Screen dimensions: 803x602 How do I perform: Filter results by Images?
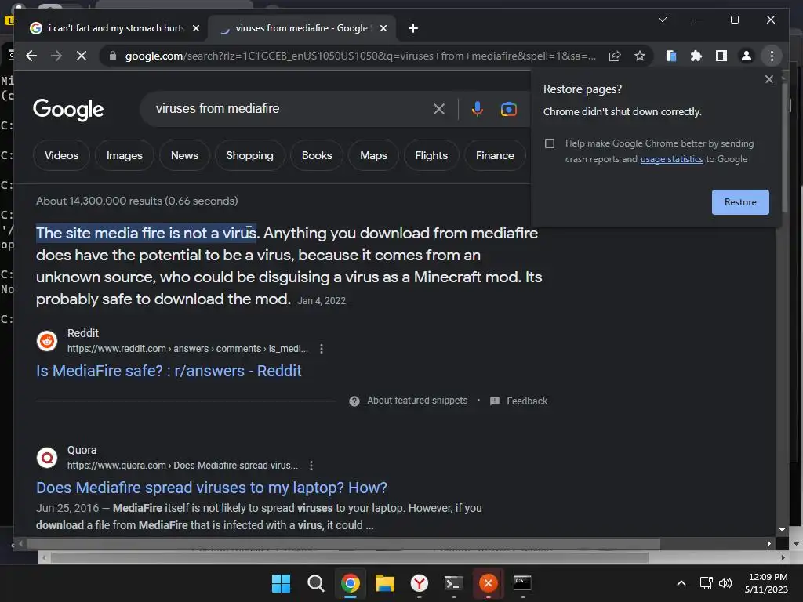point(125,155)
